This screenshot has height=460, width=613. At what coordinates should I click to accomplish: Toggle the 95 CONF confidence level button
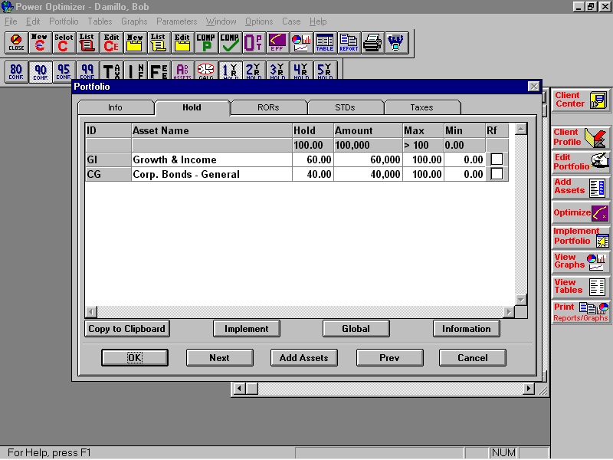pos(63,71)
